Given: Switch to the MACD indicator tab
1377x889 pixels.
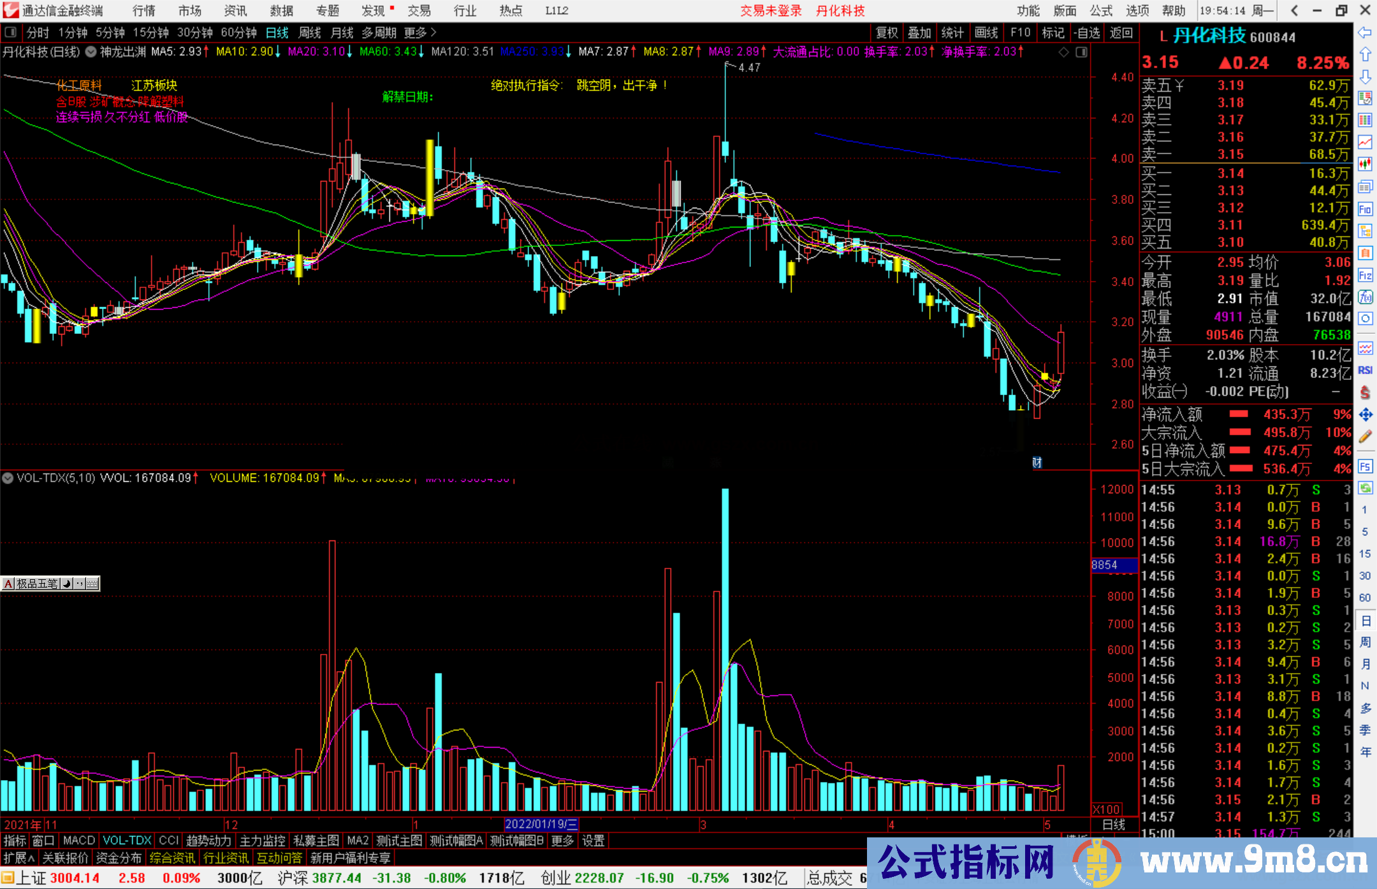Looking at the screenshot, I should (x=79, y=841).
